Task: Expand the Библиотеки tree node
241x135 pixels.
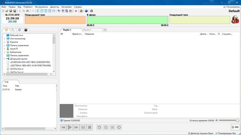Action: (5, 52)
